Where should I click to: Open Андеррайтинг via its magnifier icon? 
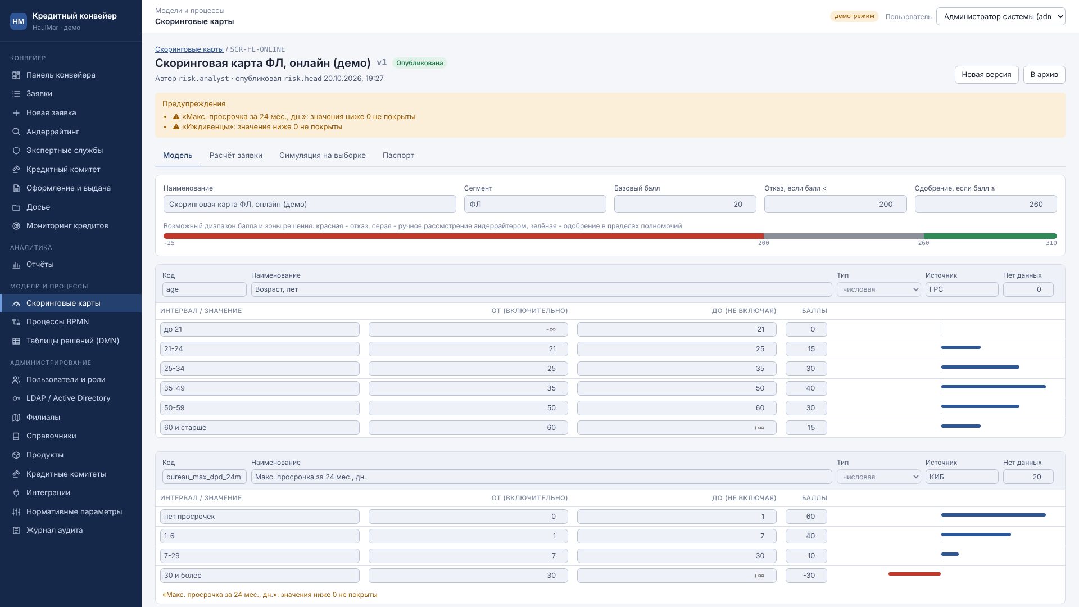pyautogui.click(x=16, y=132)
